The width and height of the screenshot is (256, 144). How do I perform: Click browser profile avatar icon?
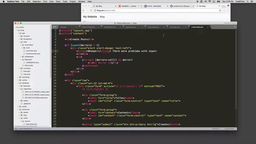click(228, 6)
